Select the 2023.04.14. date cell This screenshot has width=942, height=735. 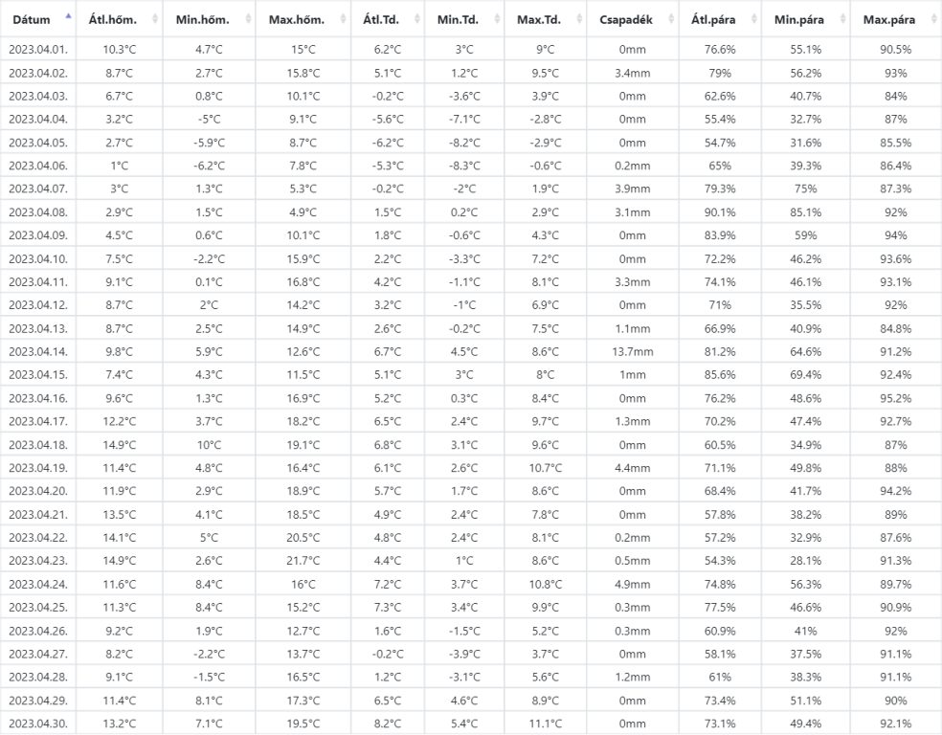[x=38, y=351]
